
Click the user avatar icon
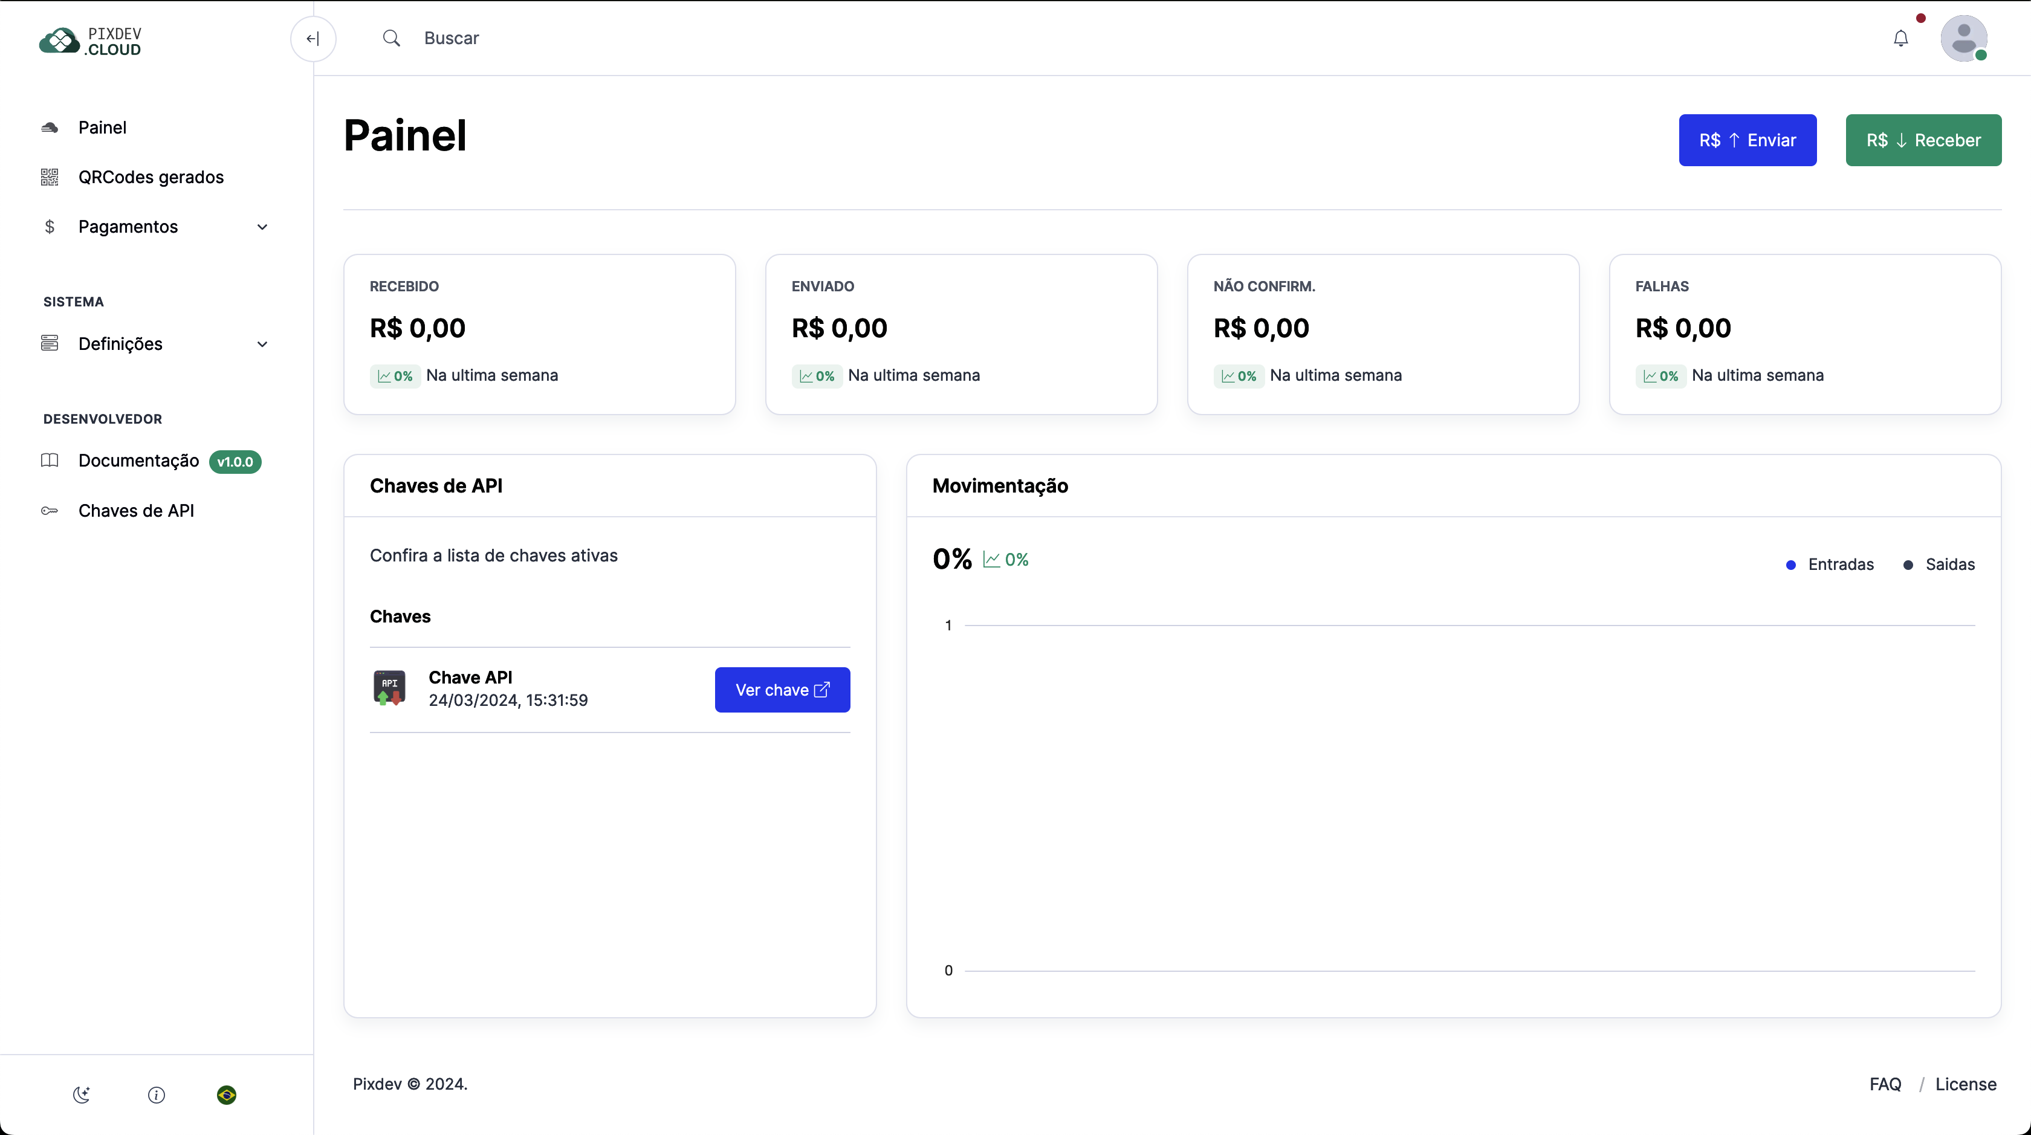(1963, 38)
